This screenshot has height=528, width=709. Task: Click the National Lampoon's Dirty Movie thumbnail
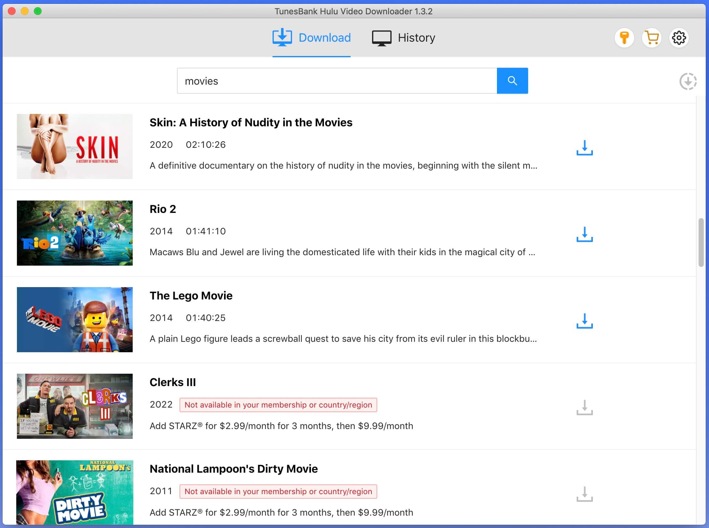point(75,493)
